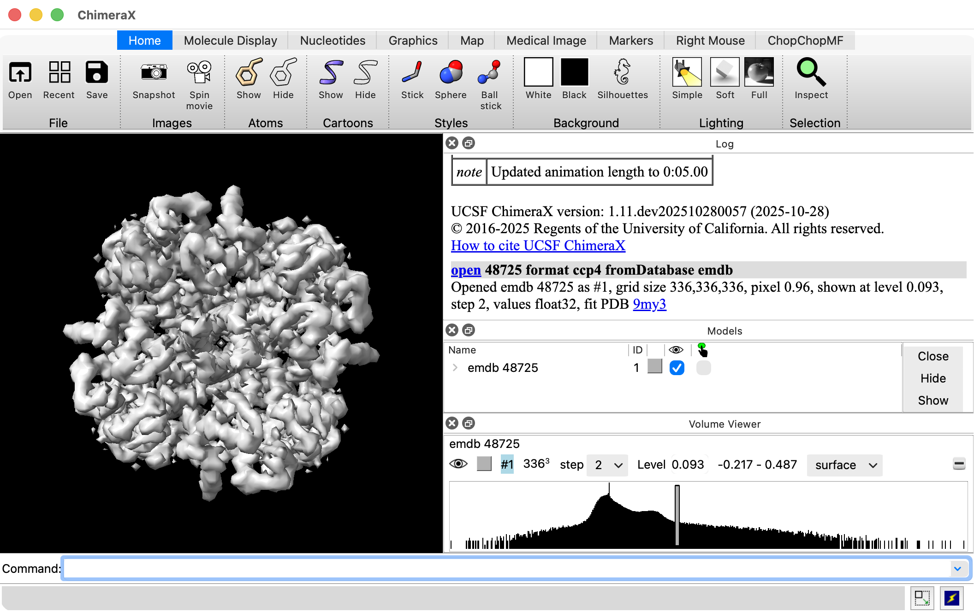Apply Ball and stick style
This screenshot has width=974, height=612.
point(490,72)
